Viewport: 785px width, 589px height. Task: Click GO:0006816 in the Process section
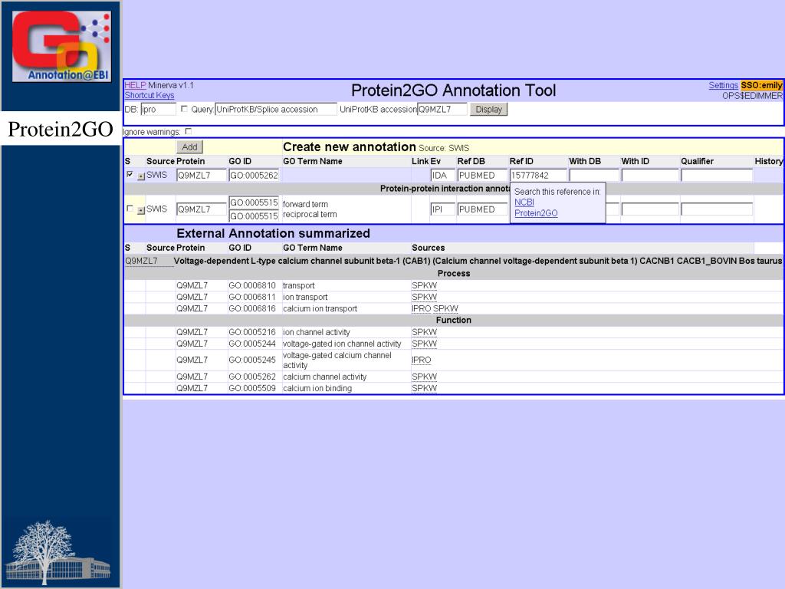pyautogui.click(x=251, y=308)
